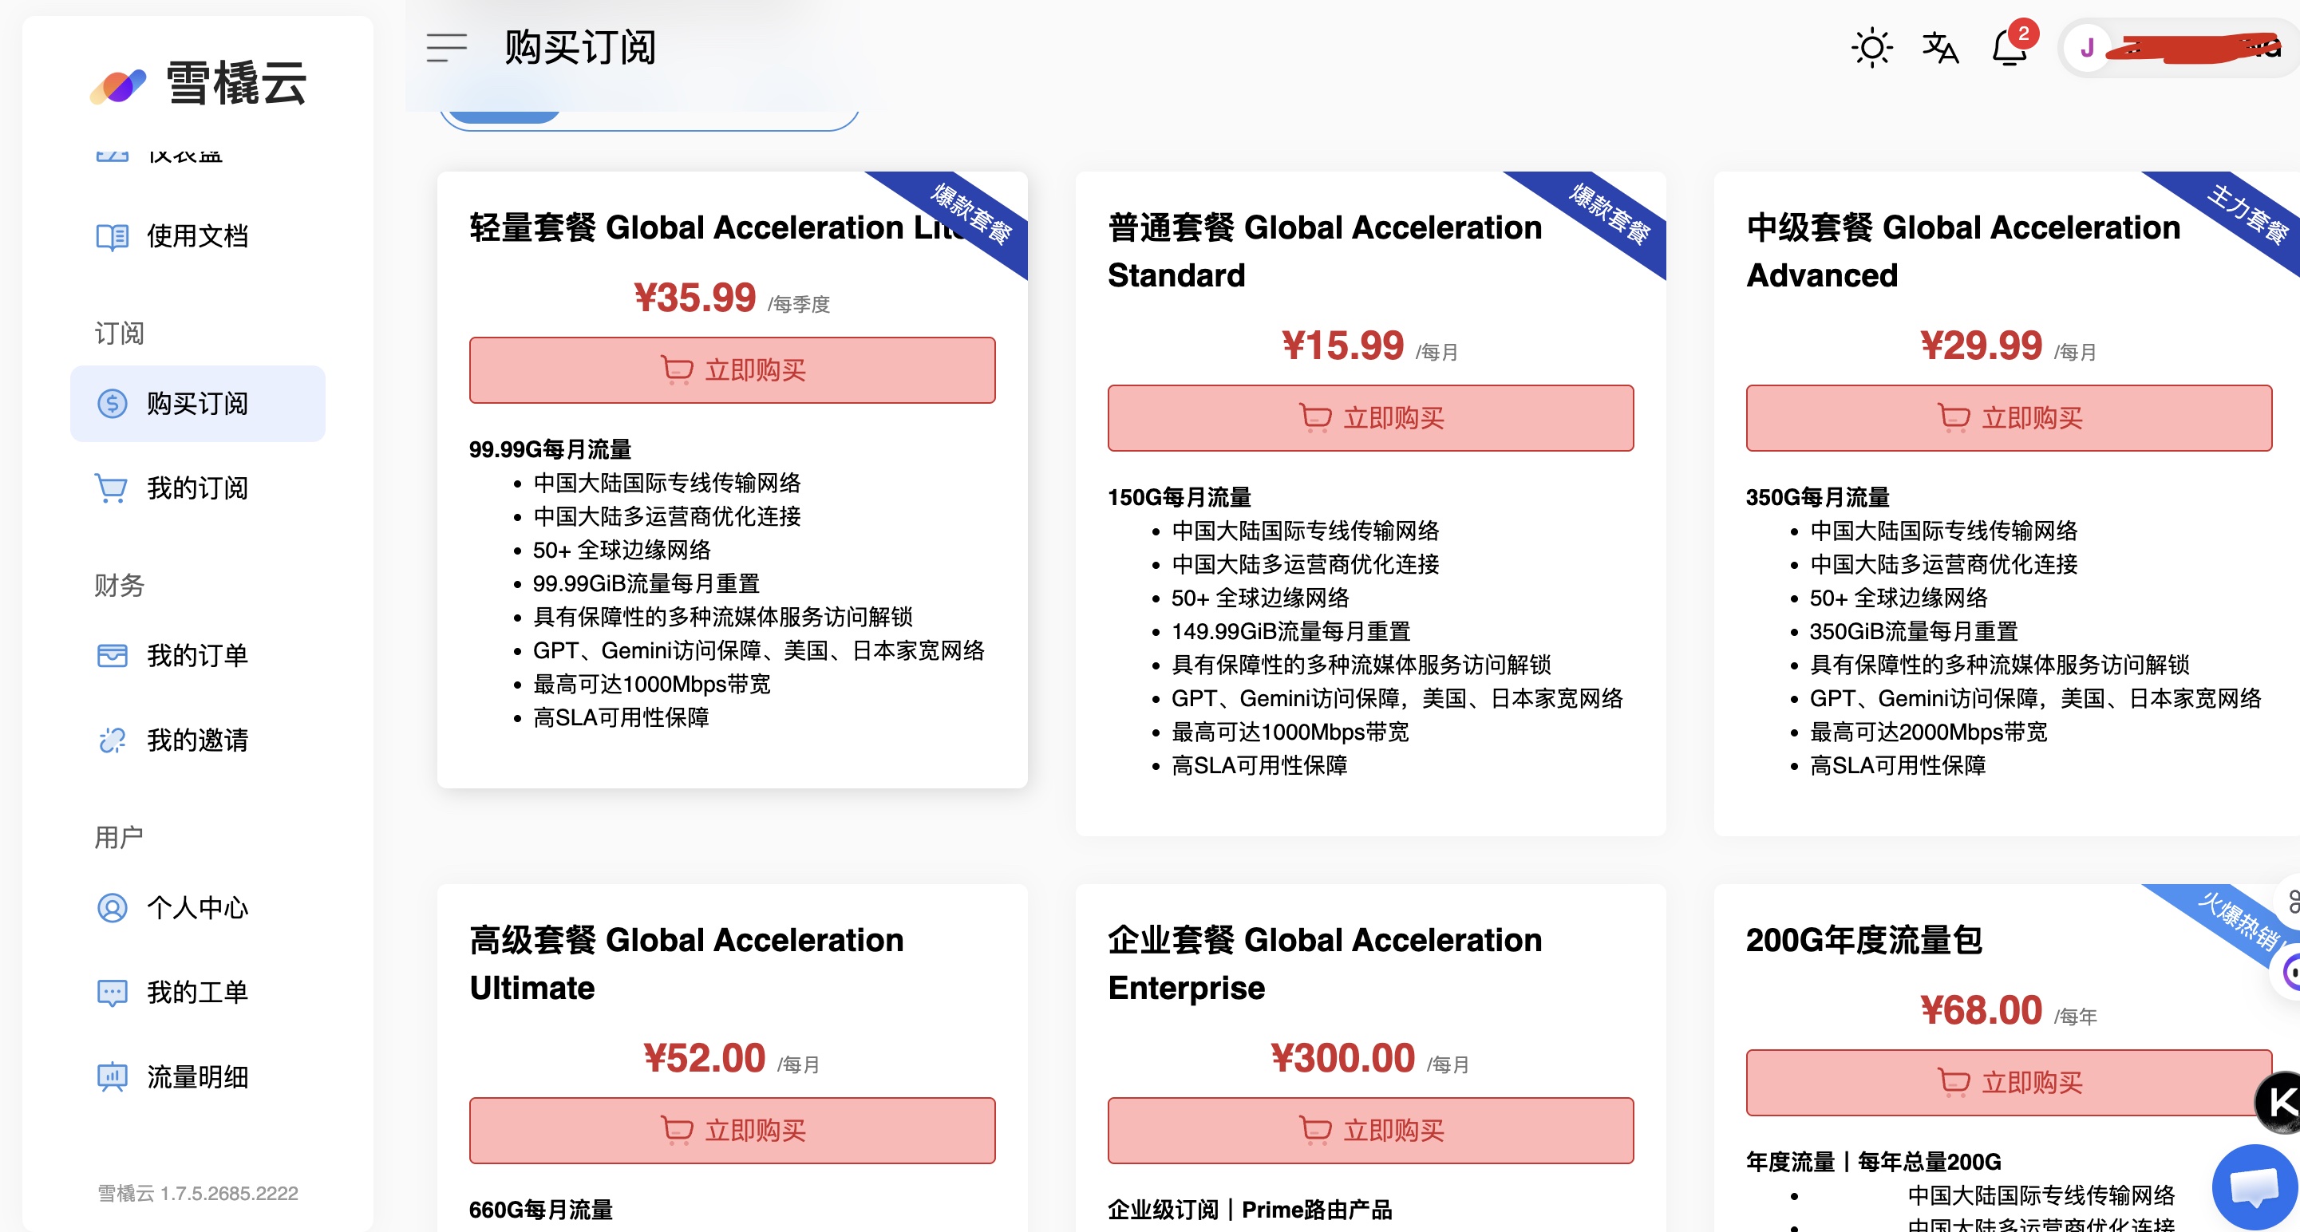
Task: Click chart icon beside 流量明细
Action: click(x=113, y=1076)
